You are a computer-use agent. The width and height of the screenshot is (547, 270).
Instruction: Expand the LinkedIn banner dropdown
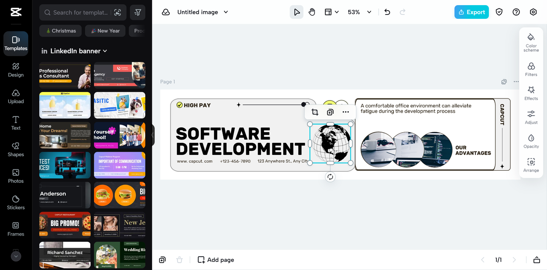[x=74, y=51]
